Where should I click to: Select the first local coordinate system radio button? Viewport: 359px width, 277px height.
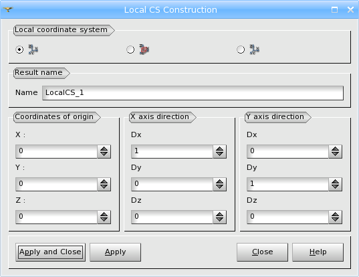tap(19, 50)
